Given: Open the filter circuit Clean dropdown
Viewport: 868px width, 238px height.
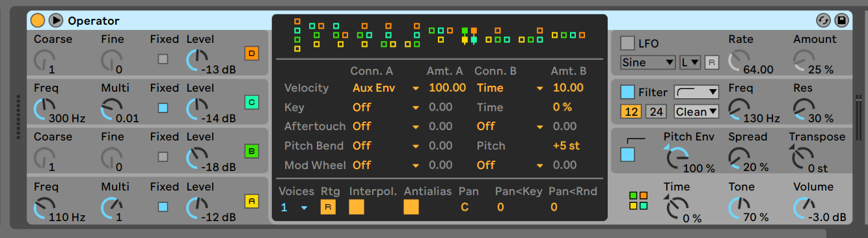Looking at the screenshot, I should tap(696, 111).
